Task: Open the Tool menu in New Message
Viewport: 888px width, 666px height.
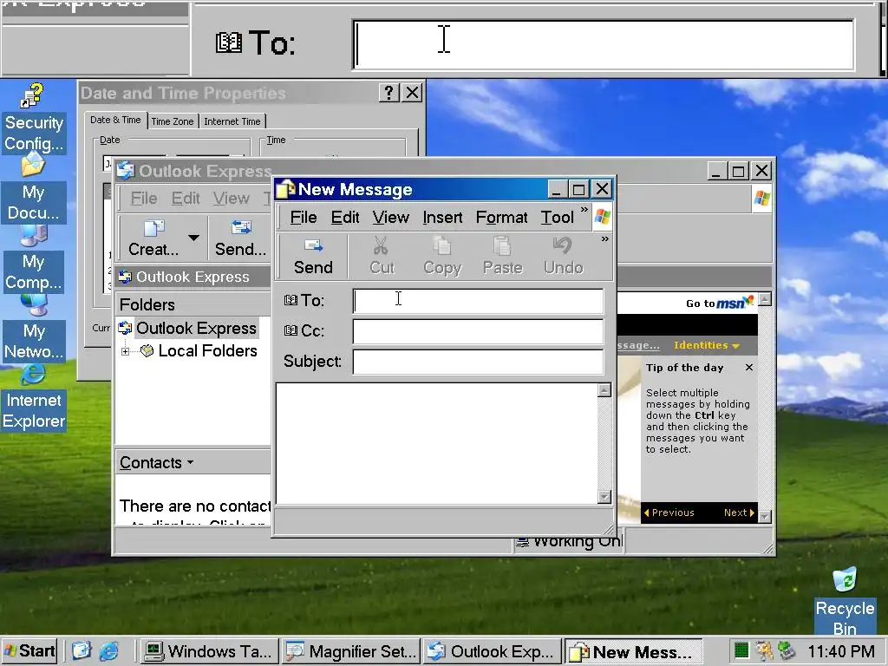Action: click(557, 218)
